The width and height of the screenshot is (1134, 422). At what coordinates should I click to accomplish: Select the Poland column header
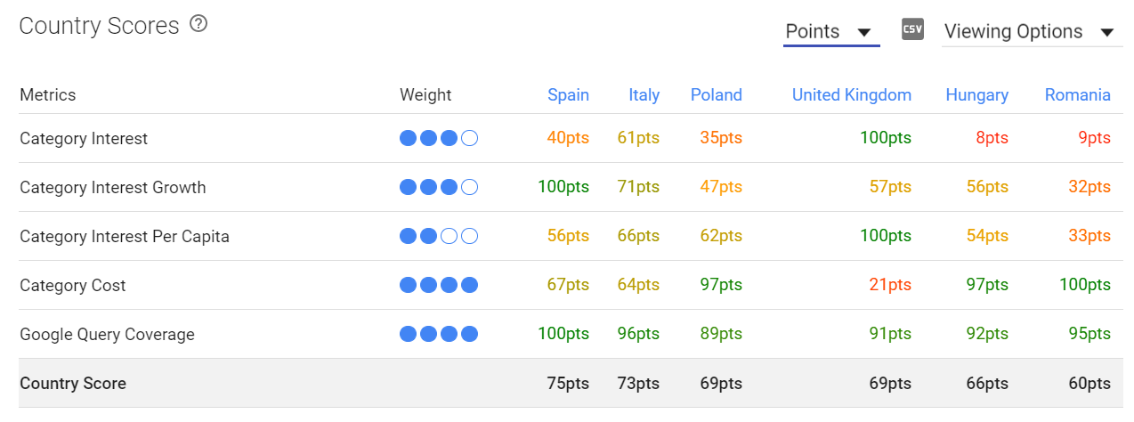pos(716,94)
